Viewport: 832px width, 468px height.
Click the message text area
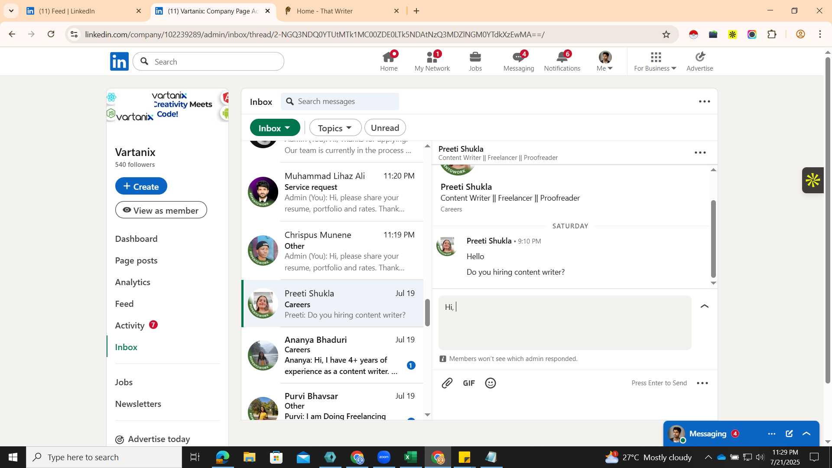[x=565, y=323]
